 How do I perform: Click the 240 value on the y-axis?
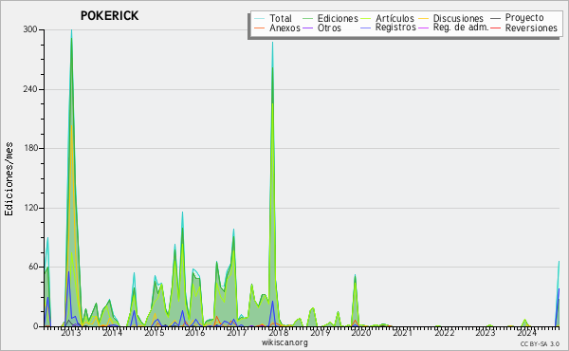30,89
